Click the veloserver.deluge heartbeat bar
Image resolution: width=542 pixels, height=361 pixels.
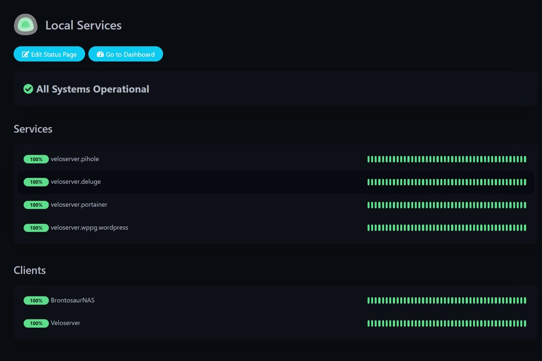coord(447,182)
